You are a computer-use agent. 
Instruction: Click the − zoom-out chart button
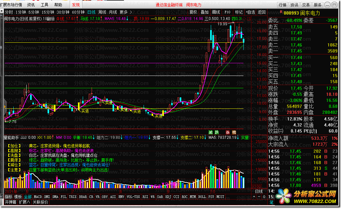259,197
